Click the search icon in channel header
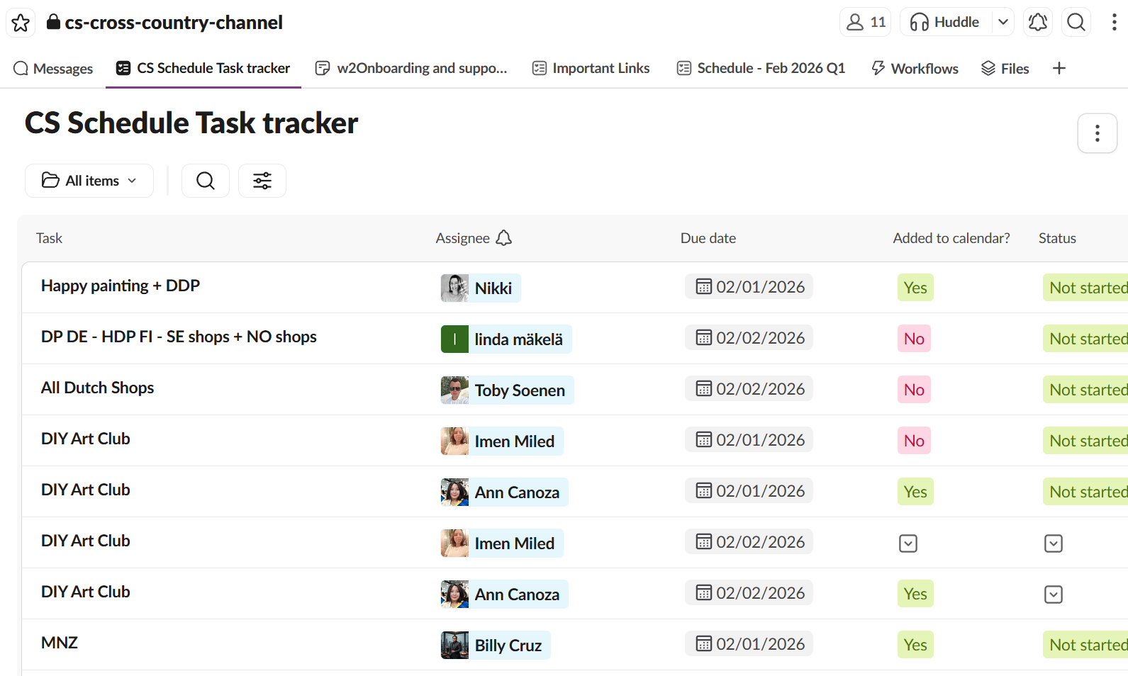The image size is (1128, 676). [1076, 23]
